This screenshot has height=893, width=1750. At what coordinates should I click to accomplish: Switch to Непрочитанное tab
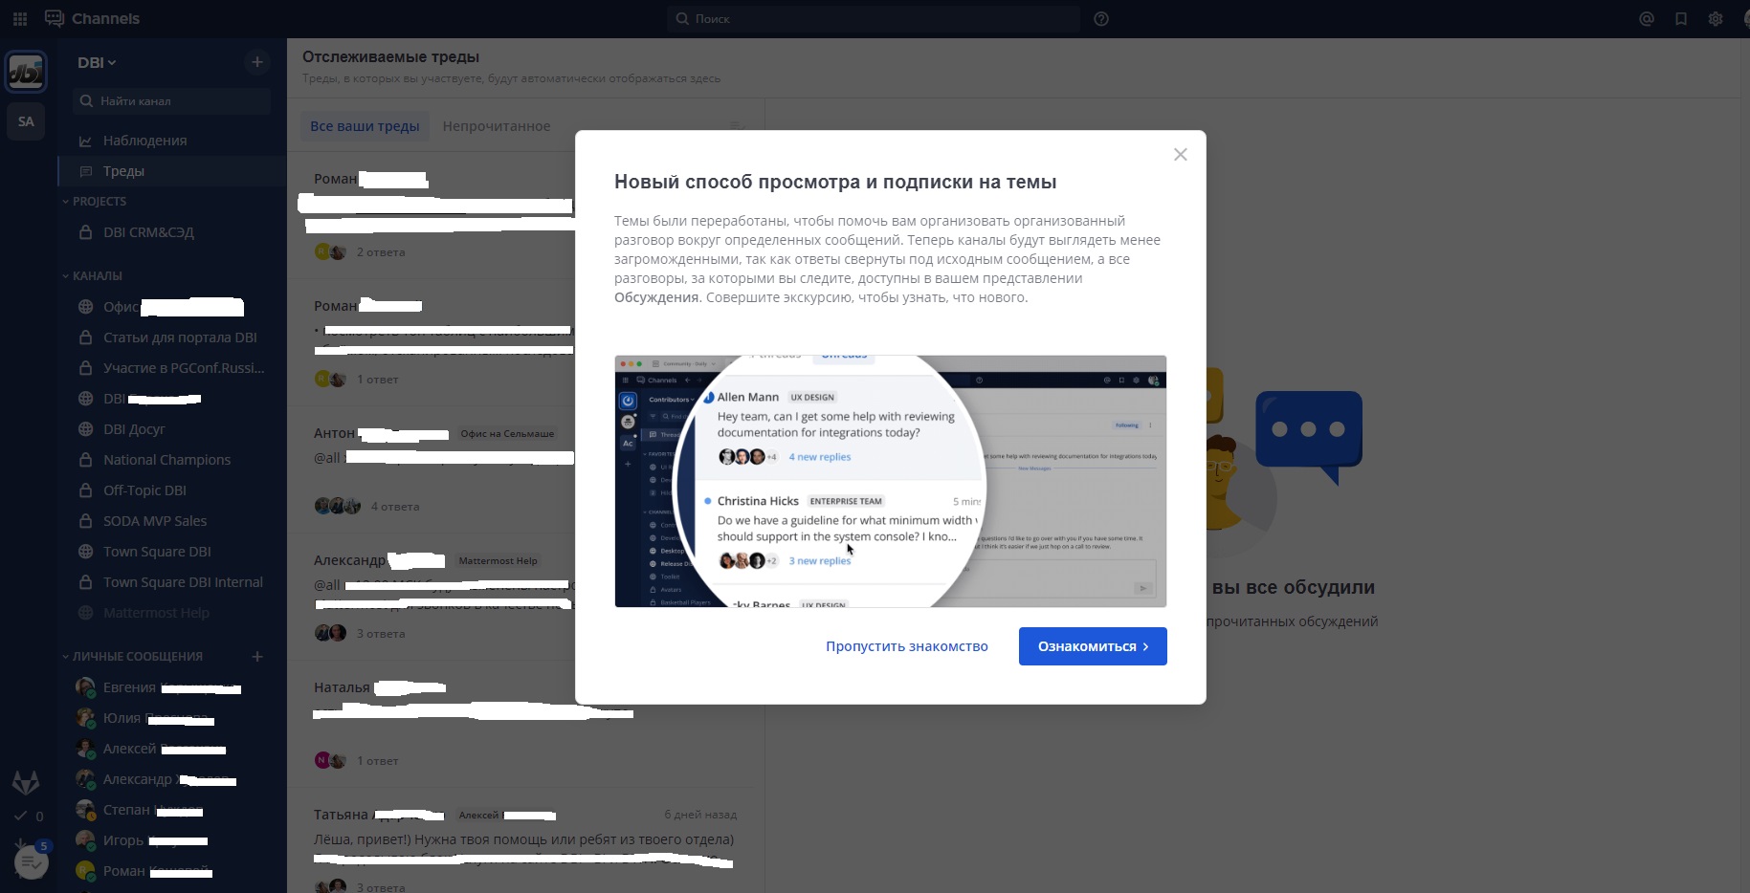point(497,126)
